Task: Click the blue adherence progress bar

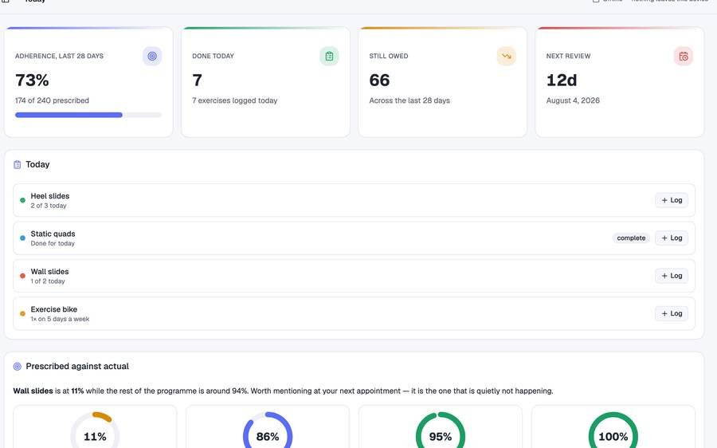Action: (x=88, y=115)
